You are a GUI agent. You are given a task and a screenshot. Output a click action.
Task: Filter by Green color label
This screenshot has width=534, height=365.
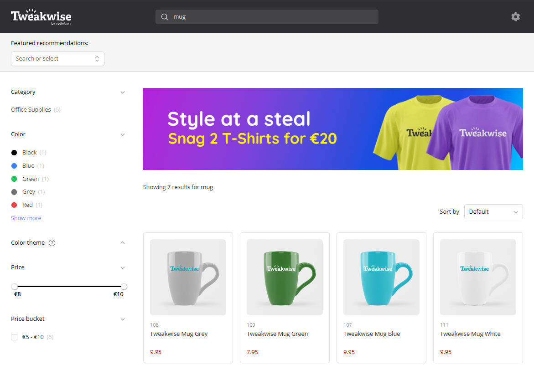pyautogui.click(x=30, y=179)
